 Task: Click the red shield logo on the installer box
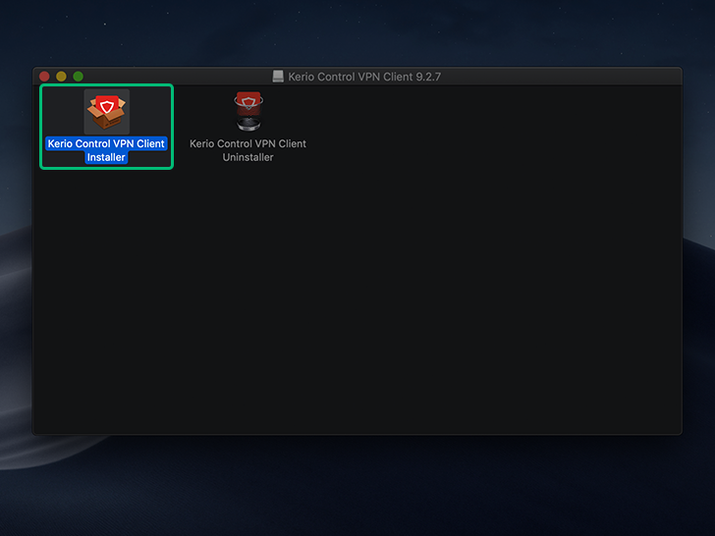(106, 105)
